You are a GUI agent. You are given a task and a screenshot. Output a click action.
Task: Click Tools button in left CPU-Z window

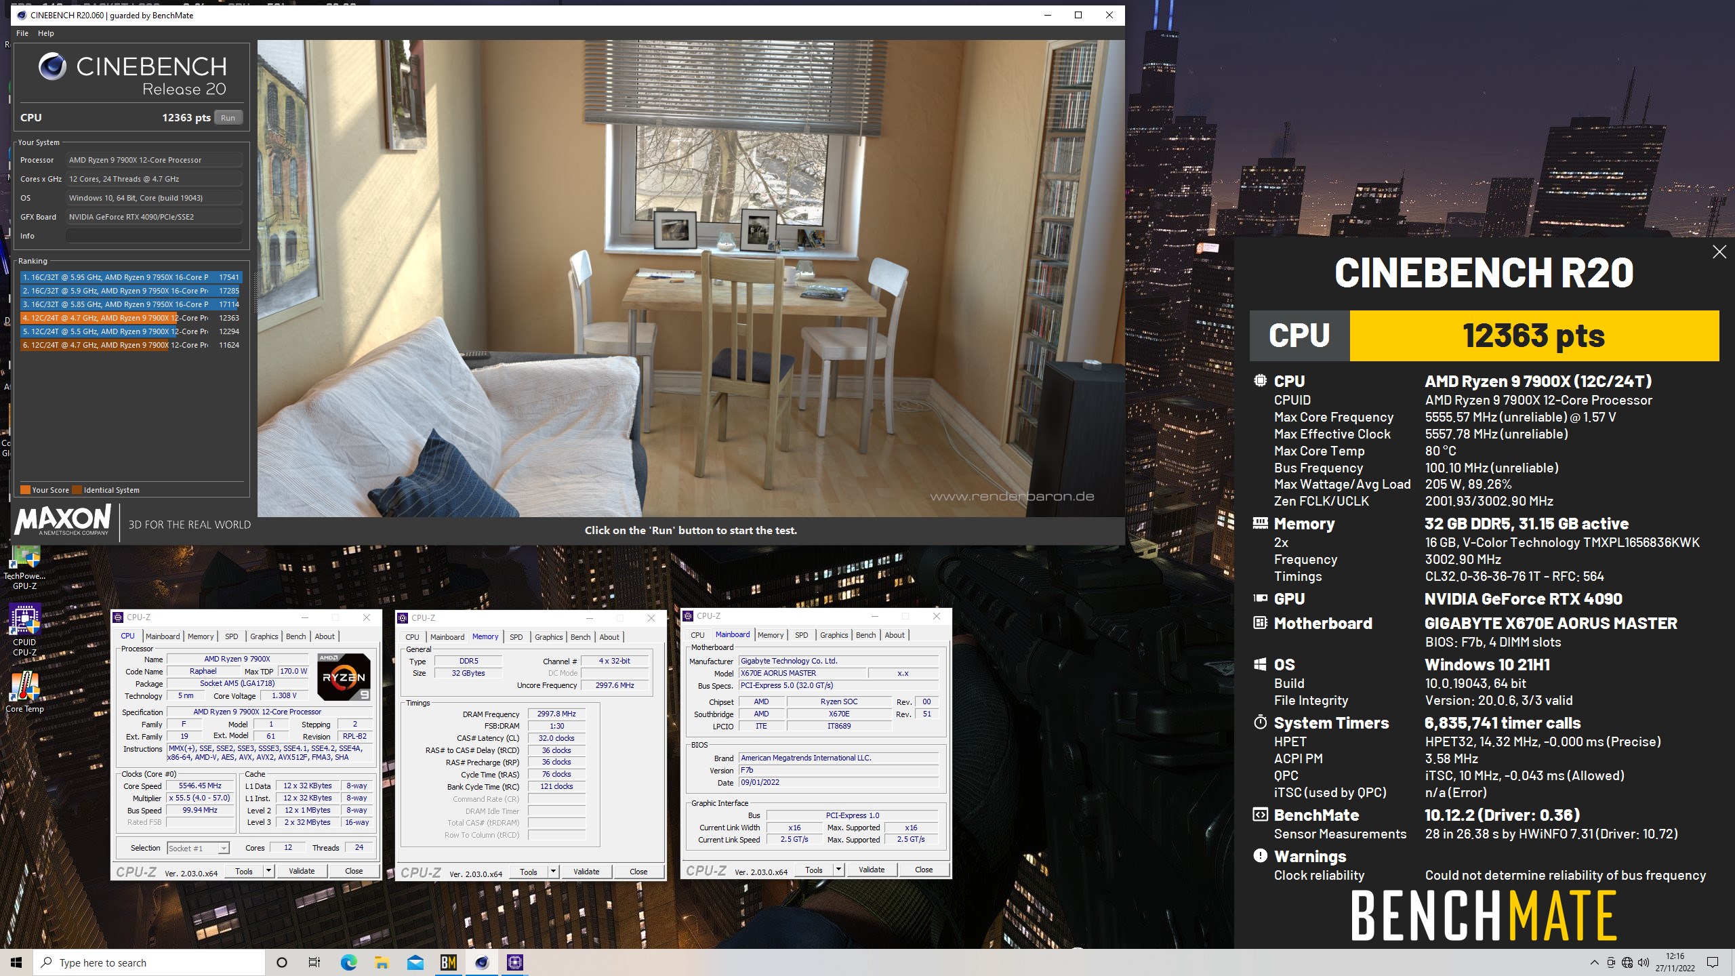pos(244,871)
